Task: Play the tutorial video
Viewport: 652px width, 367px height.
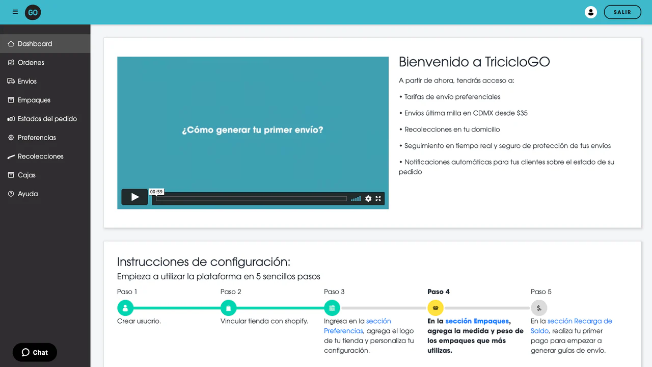Action: pyautogui.click(x=134, y=197)
